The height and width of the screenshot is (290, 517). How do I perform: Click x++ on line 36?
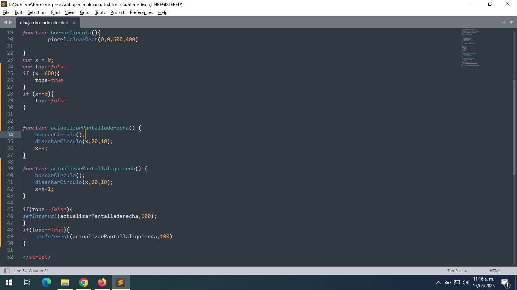[40, 148]
